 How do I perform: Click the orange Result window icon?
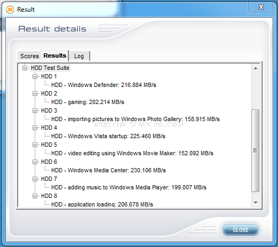point(10,10)
